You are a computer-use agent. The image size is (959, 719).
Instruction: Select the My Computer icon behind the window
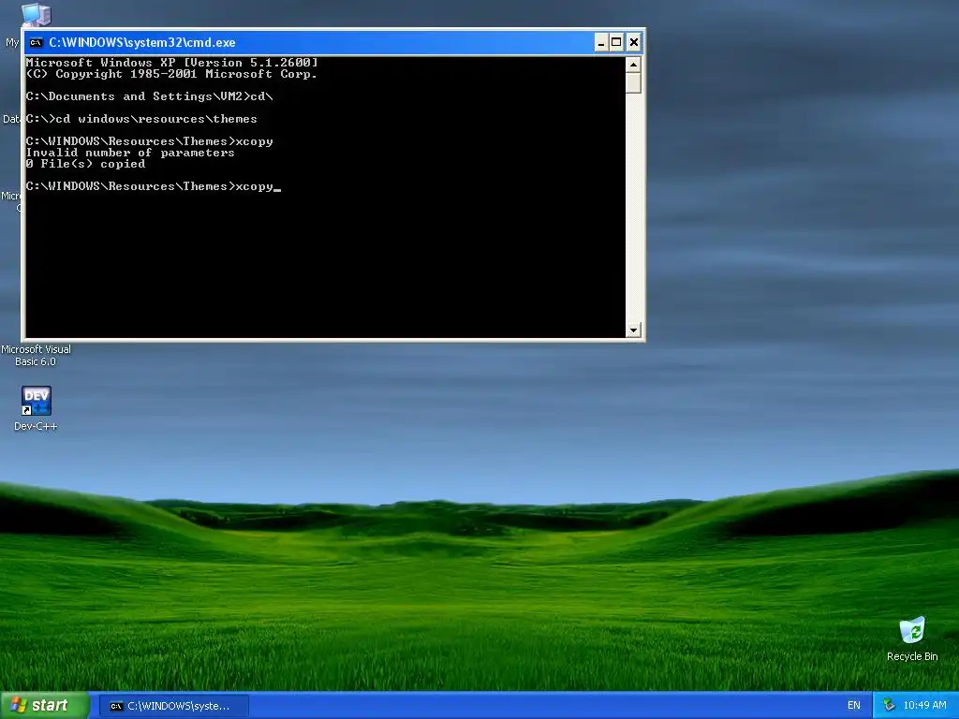coord(36,15)
